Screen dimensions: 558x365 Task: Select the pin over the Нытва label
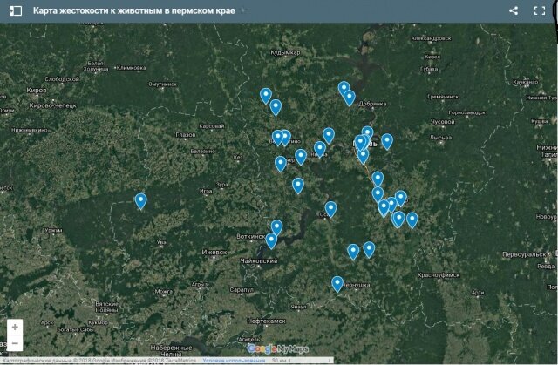320,149
